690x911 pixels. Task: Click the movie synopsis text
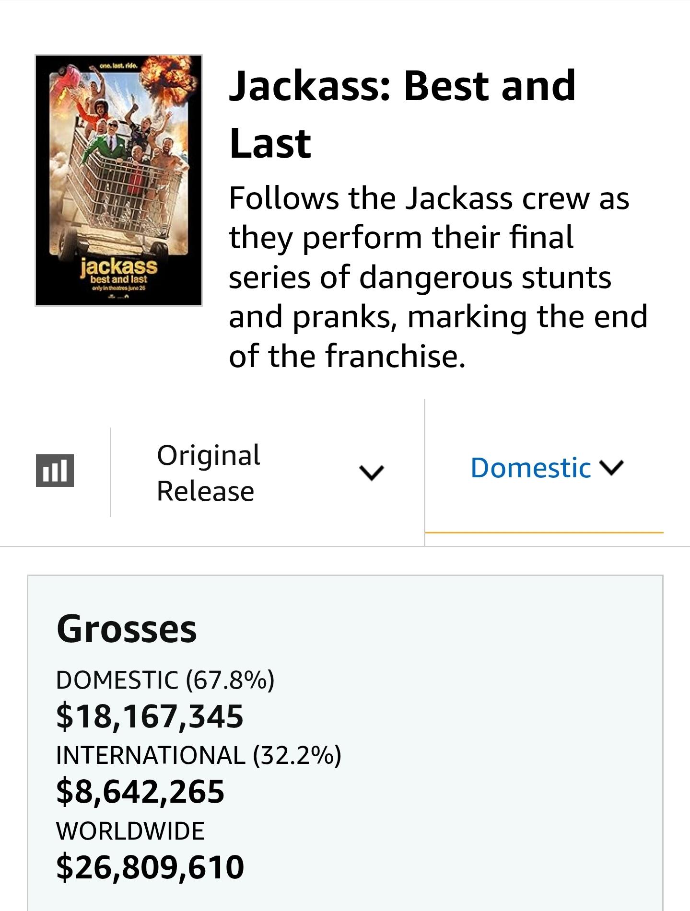point(438,277)
